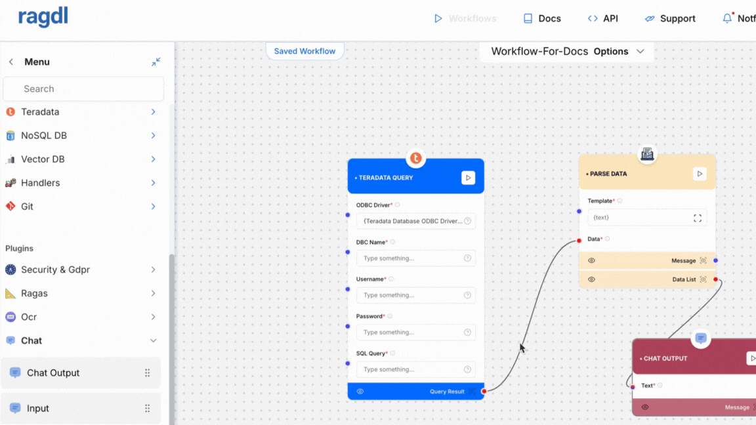Run the Teradata Query node
This screenshot has height=425, width=756.
(468, 178)
